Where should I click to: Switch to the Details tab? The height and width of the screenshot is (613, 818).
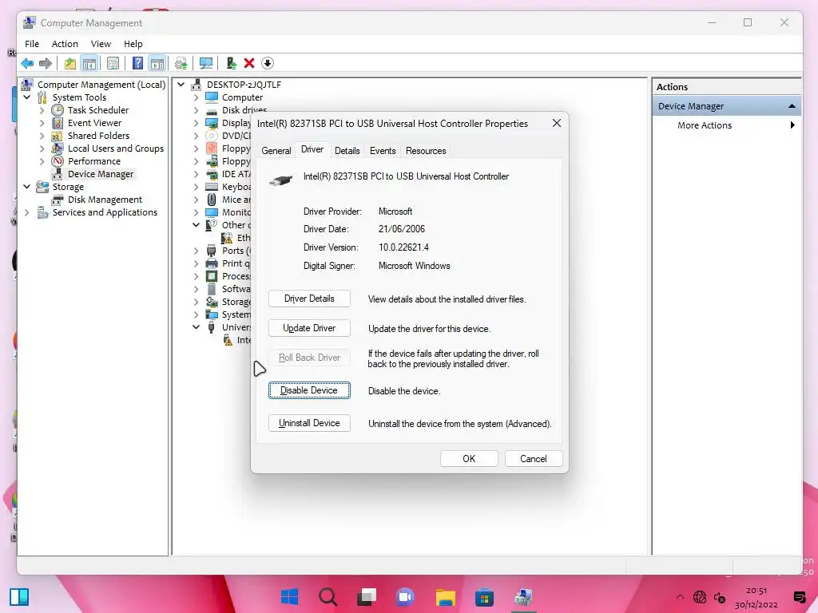pyautogui.click(x=347, y=151)
